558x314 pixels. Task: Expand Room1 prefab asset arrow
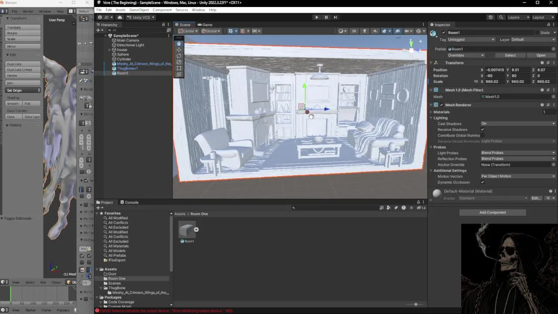tap(196, 229)
